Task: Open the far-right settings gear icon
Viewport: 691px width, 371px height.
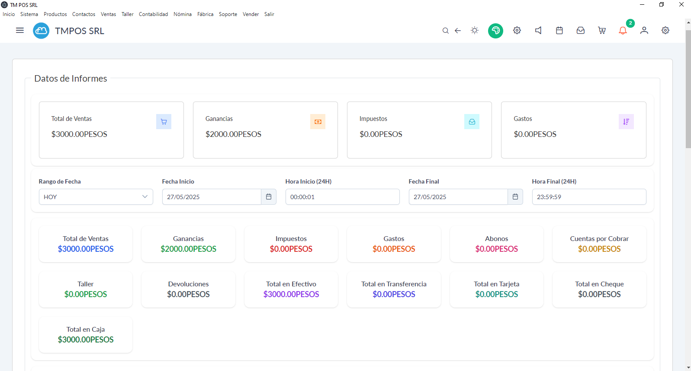Action: (665, 30)
